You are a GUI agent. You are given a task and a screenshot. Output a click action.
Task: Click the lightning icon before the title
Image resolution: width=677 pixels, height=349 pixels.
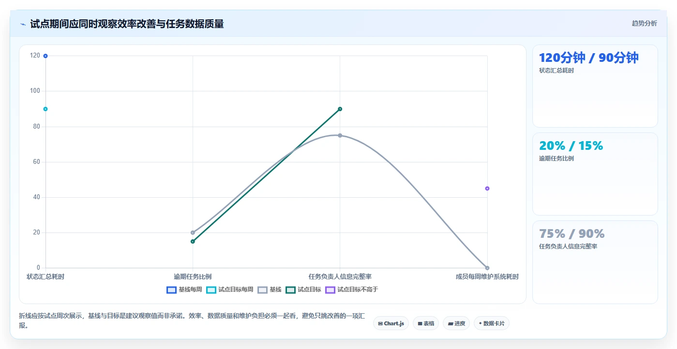[23, 24]
